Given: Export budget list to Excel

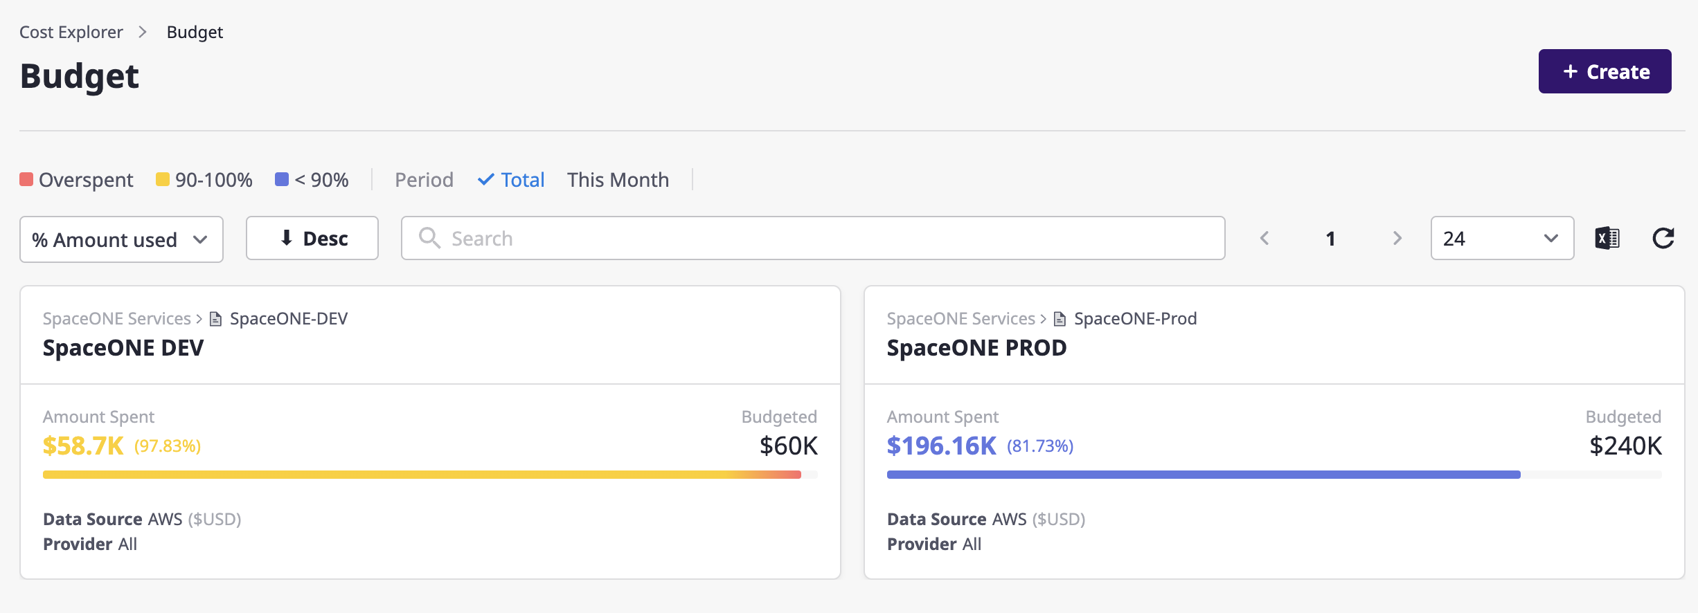Looking at the screenshot, I should click(1607, 239).
